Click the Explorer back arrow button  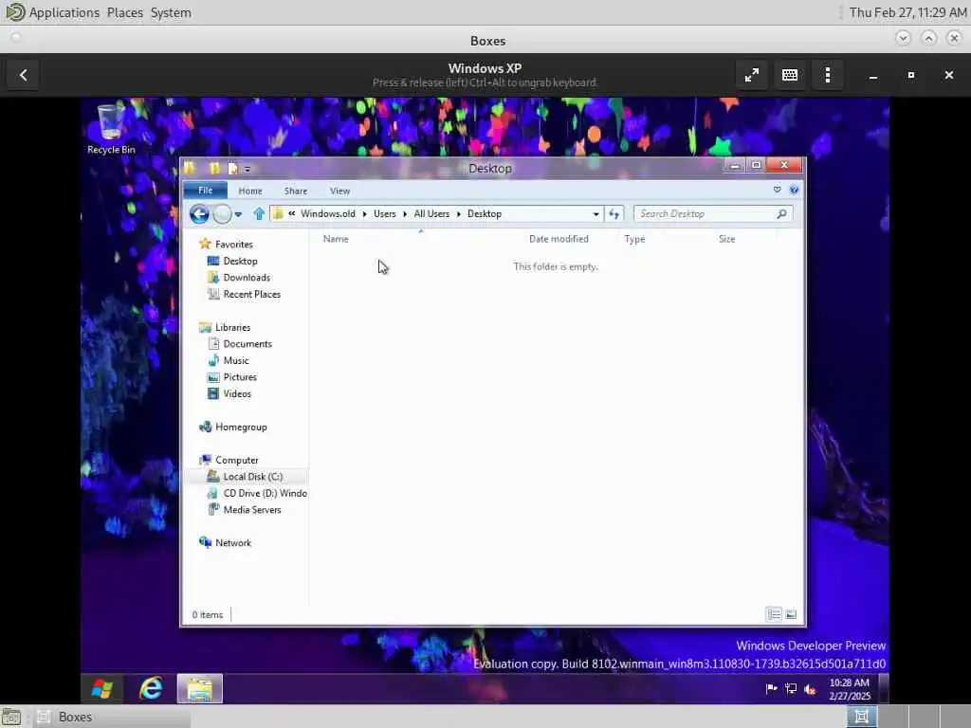[x=199, y=214]
